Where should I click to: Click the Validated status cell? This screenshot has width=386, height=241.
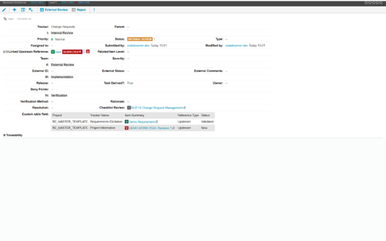click(x=207, y=122)
